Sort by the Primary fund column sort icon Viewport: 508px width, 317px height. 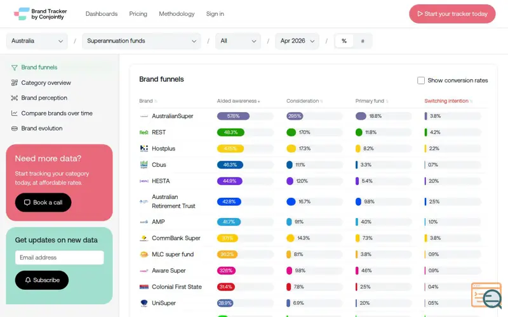[387, 101]
